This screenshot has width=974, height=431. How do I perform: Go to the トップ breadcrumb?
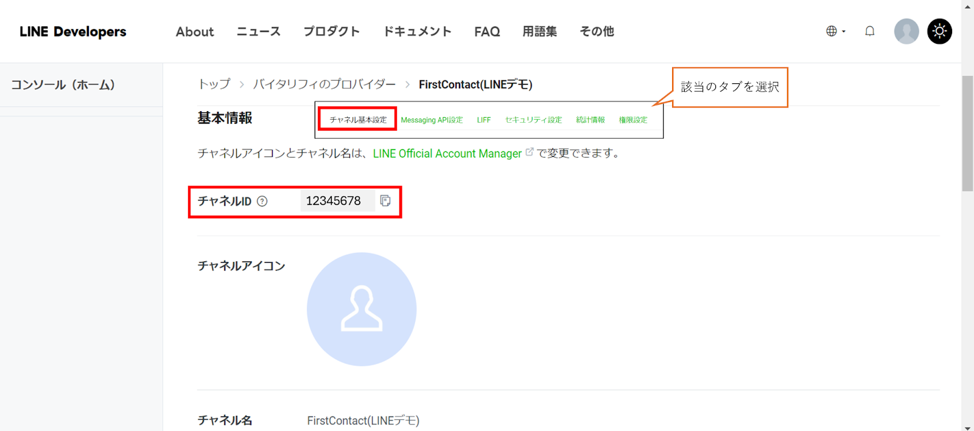214,84
